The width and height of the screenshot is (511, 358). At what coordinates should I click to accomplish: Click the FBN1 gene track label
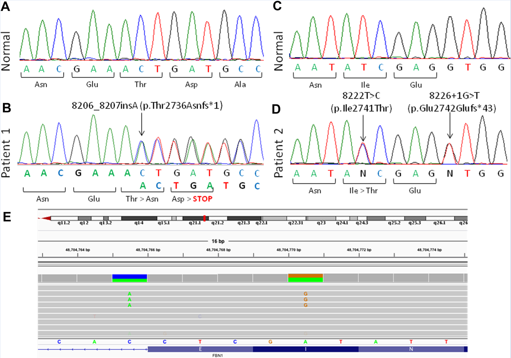tap(217, 356)
